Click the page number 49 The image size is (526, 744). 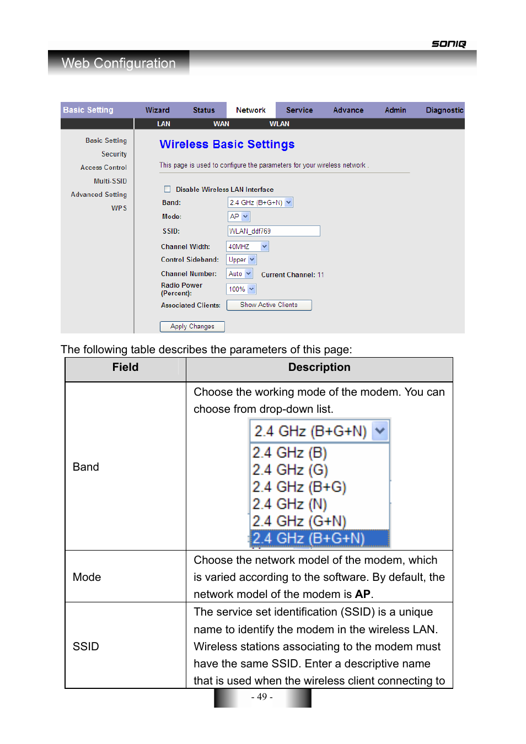tap(262, 697)
